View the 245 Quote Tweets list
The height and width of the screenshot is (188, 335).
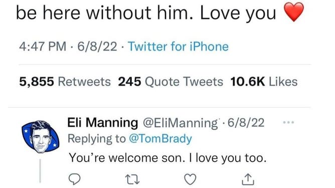(x=171, y=82)
